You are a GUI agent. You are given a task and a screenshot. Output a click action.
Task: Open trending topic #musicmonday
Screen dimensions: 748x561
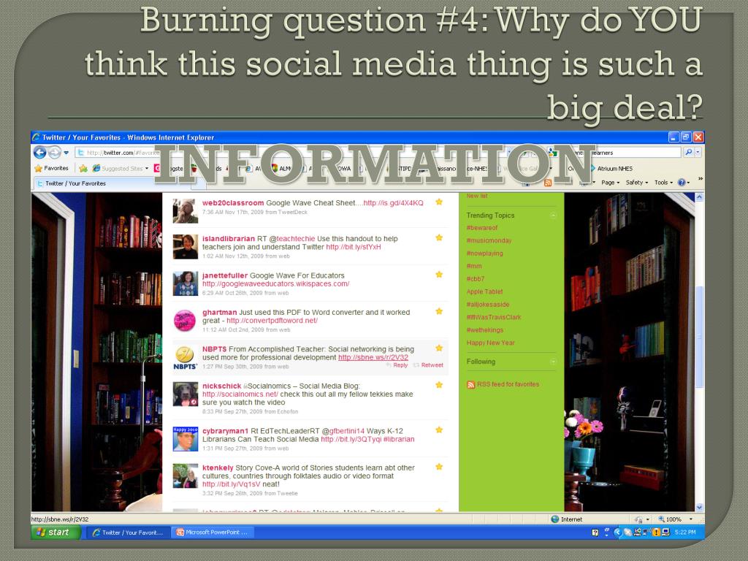coord(489,240)
